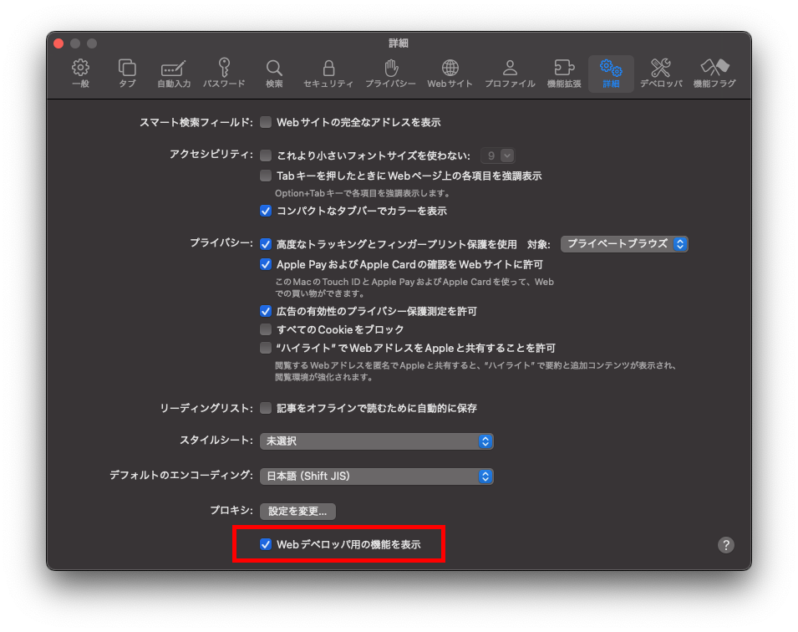
Task: Open the スタイルシート 未選択 dropdown
Action: [x=377, y=441]
